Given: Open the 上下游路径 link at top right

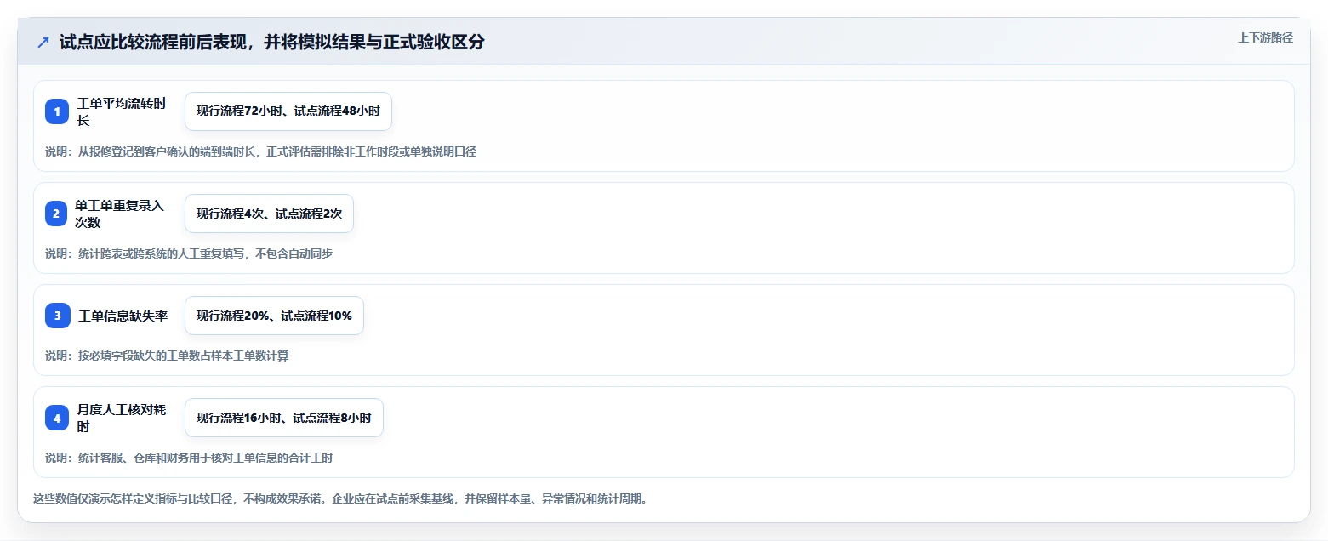Looking at the screenshot, I should click(x=1265, y=37).
